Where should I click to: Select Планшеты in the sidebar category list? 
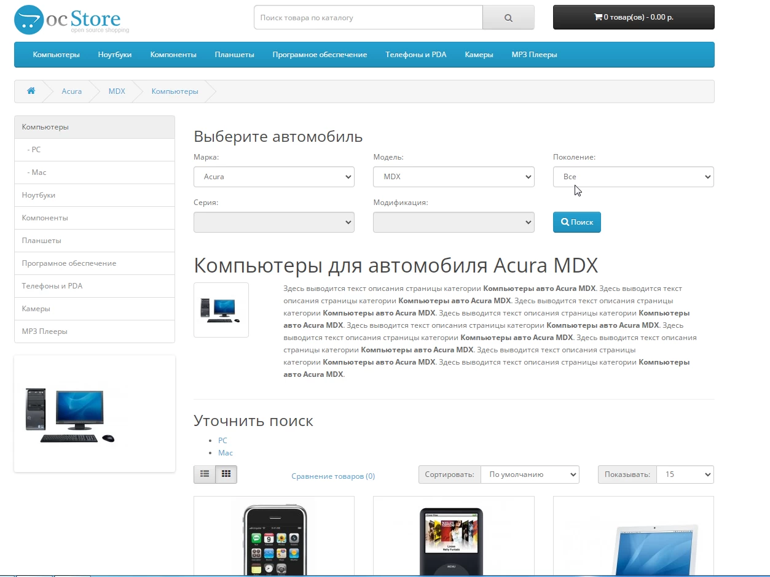click(x=95, y=241)
